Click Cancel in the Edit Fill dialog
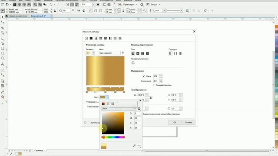This screenshot has height=156, width=278. (189, 122)
